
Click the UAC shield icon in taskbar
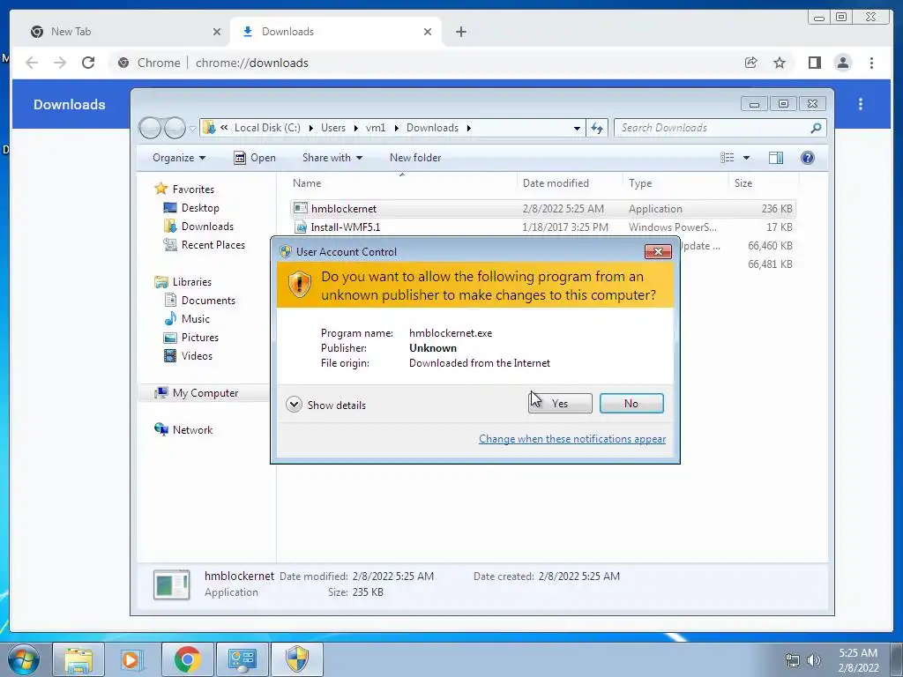click(x=297, y=659)
